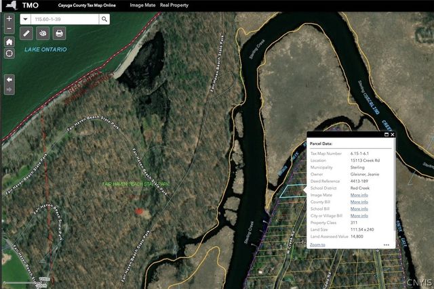Expand the search source dropdown arrow

(25, 19)
